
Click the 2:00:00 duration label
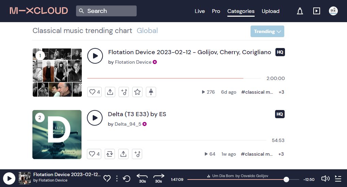pyautogui.click(x=275, y=78)
